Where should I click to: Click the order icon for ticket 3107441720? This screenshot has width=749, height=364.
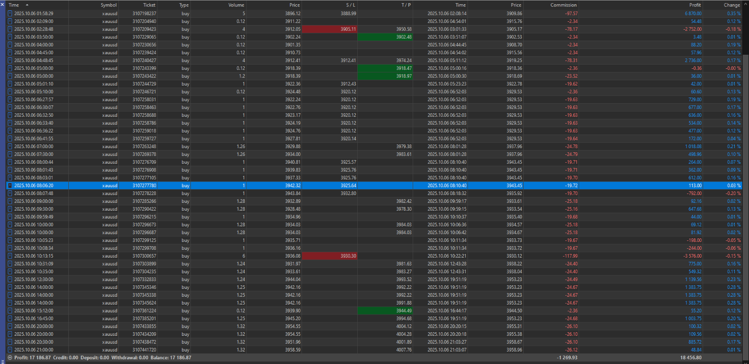click(10, 349)
